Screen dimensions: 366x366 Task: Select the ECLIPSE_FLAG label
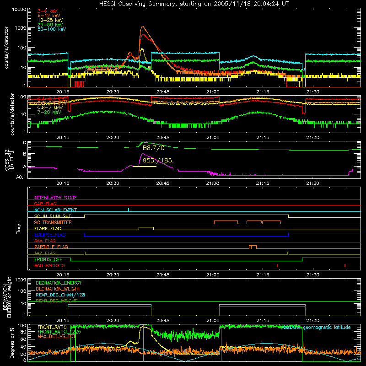[50, 235]
